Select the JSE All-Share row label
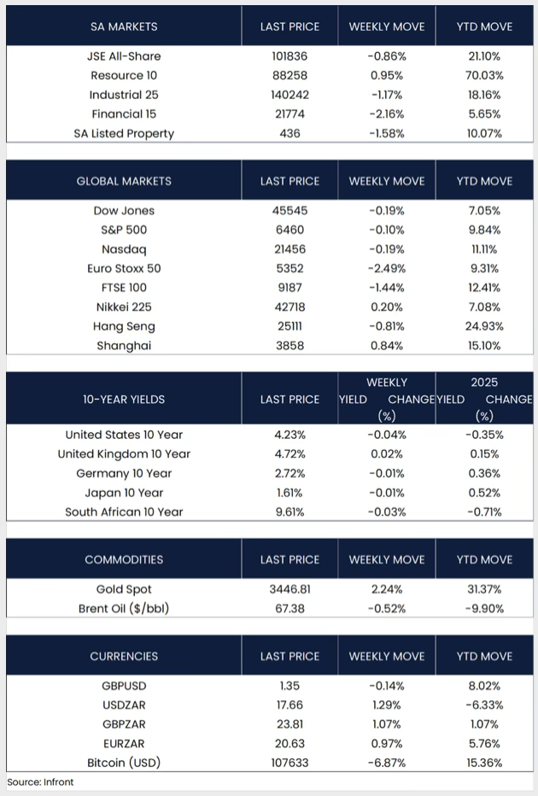The height and width of the screenshot is (796, 538). point(124,56)
